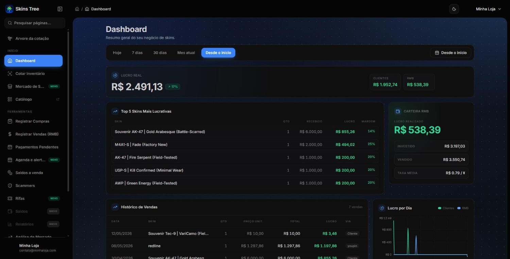Open Rifas ticket icon item
Viewport: 510px width, 259px height.
click(10, 198)
